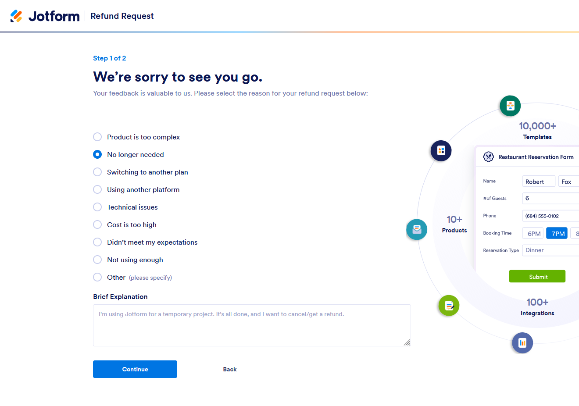
Task: Click the blue bar chart circle icon
Action: click(x=522, y=343)
